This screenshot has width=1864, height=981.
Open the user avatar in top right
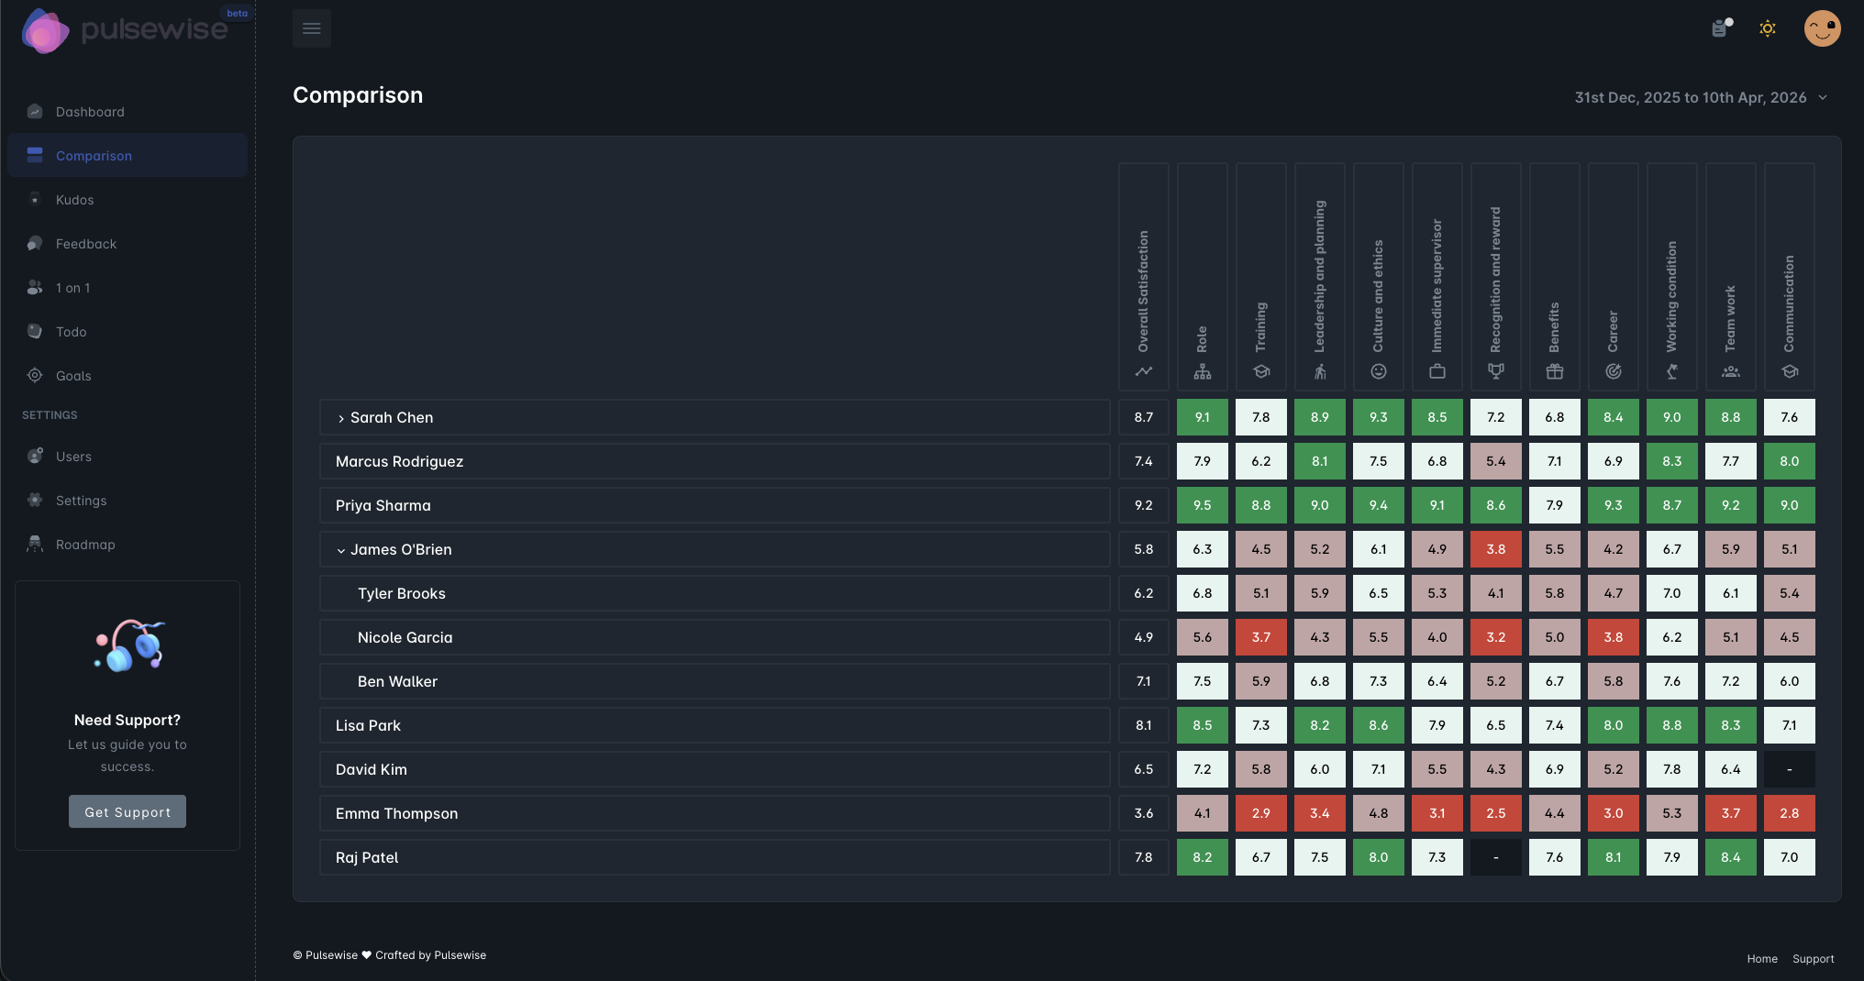tap(1822, 28)
